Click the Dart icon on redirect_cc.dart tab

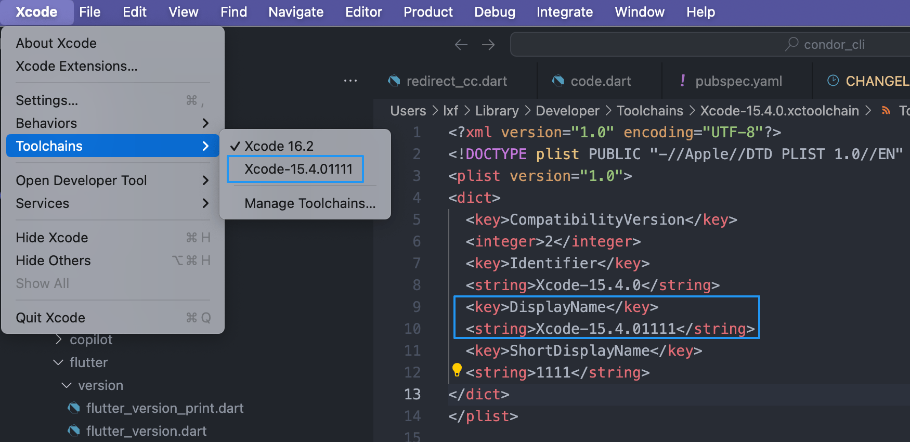[x=394, y=81]
